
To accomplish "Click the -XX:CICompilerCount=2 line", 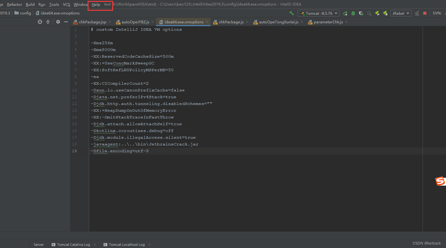I will tap(120, 83).
